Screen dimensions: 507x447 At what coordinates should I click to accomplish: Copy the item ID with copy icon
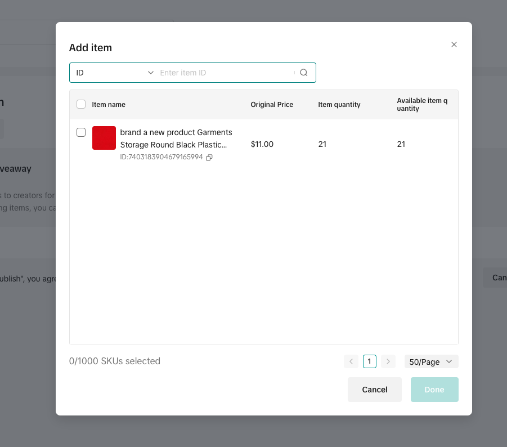tap(209, 158)
